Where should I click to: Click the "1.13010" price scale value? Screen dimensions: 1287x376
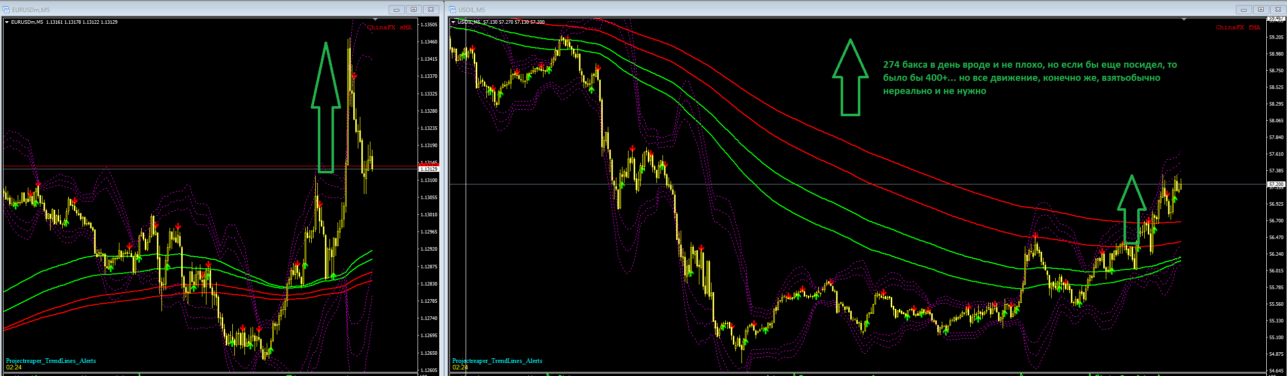coord(429,215)
